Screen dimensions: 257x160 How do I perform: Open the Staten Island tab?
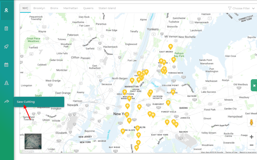click(x=107, y=8)
